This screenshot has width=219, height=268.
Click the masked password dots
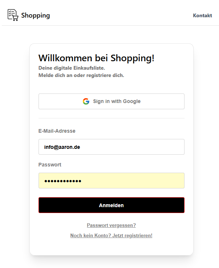63,181
